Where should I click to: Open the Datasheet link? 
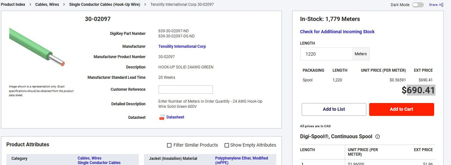tap(175, 117)
